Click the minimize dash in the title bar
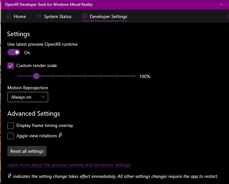The image size is (229, 184). click(x=221, y=5)
